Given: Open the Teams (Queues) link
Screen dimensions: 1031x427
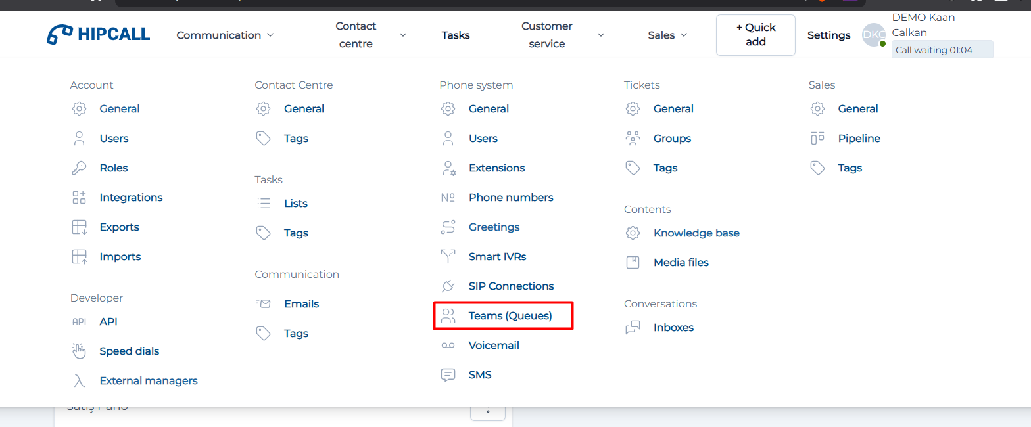Looking at the screenshot, I should click(510, 316).
